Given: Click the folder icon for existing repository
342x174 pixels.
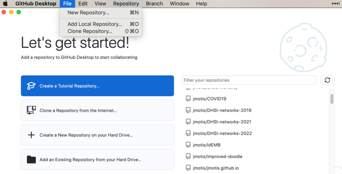Looking at the screenshot, I should [x=31, y=159].
